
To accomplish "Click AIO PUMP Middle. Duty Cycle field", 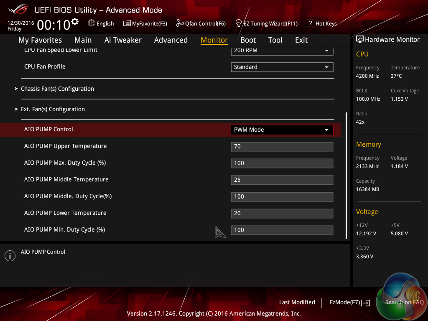I will pyautogui.click(x=282, y=197).
